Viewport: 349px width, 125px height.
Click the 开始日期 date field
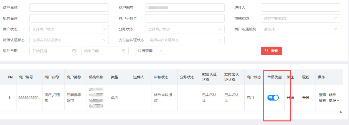(53, 51)
